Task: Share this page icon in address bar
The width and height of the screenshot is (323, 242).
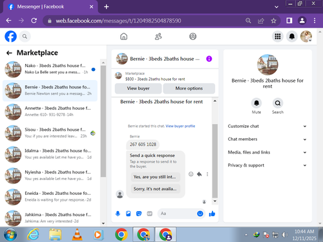Action: 261,21
